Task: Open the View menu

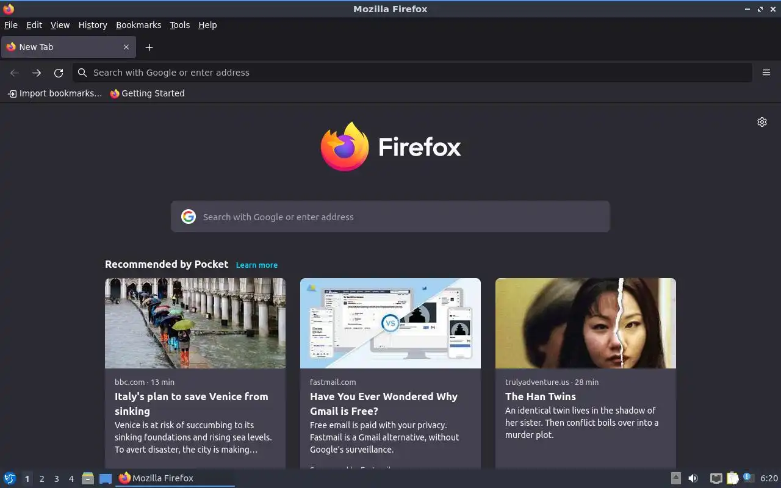Action: pyautogui.click(x=60, y=25)
